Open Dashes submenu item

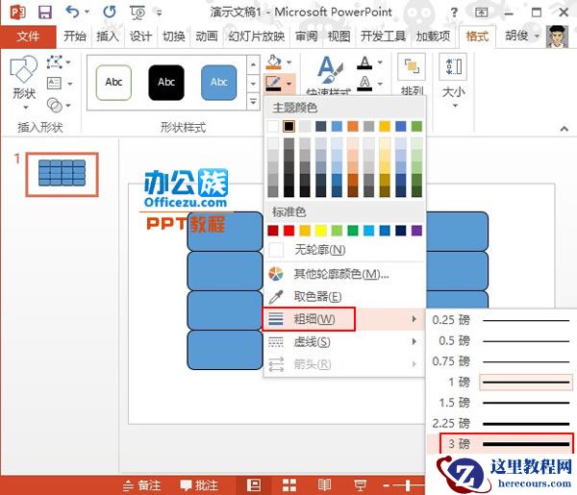[x=343, y=342]
